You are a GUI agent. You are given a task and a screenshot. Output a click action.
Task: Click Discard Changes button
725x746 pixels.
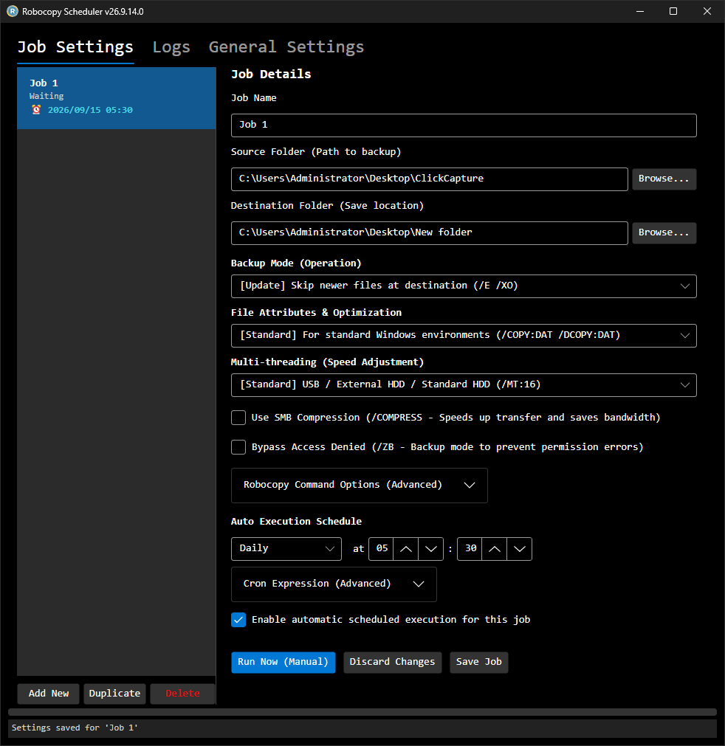392,663
